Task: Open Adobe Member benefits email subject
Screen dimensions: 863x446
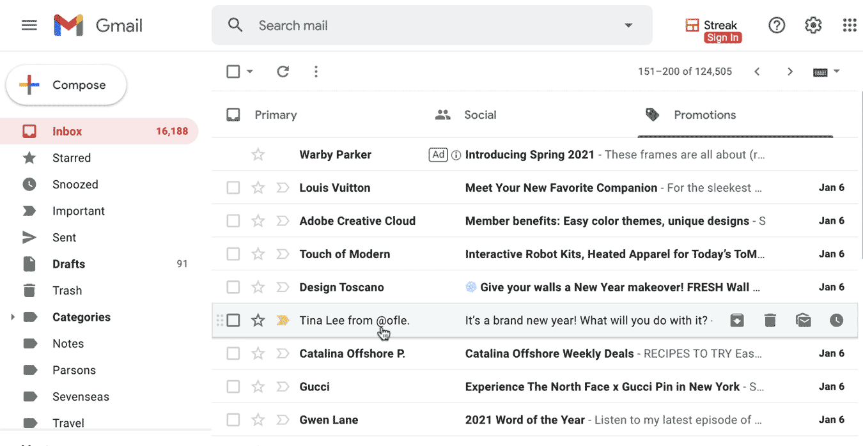Action: click(x=607, y=221)
